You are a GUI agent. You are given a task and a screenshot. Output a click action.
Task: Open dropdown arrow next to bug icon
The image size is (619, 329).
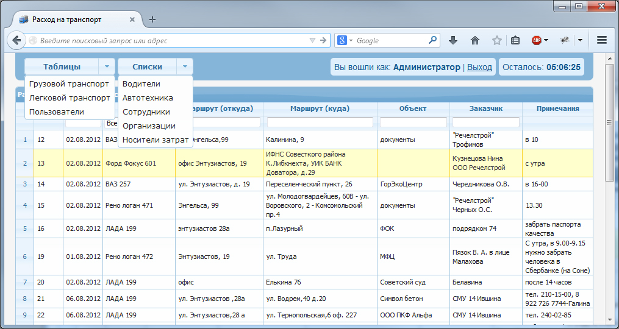pyautogui.click(x=581, y=40)
